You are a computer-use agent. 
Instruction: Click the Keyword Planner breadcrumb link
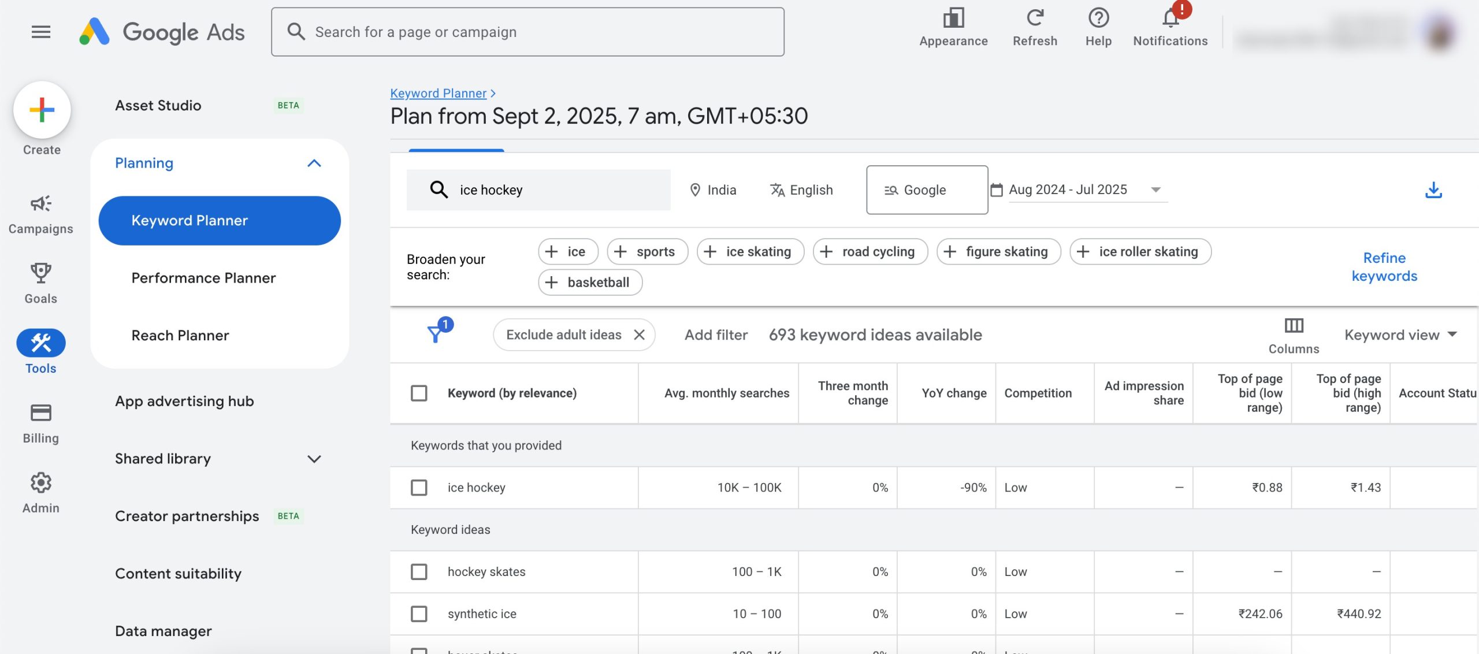tap(438, 93)
